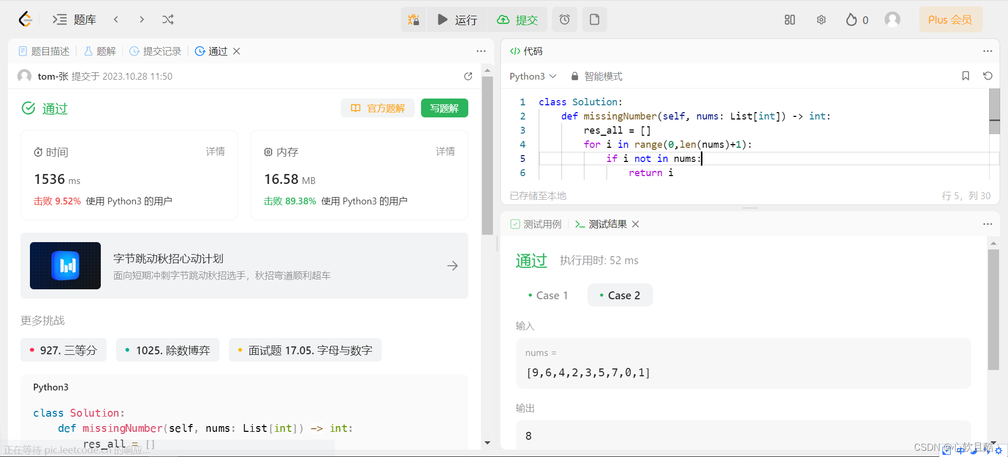Click the share submission icon

(x=468, y=76)
